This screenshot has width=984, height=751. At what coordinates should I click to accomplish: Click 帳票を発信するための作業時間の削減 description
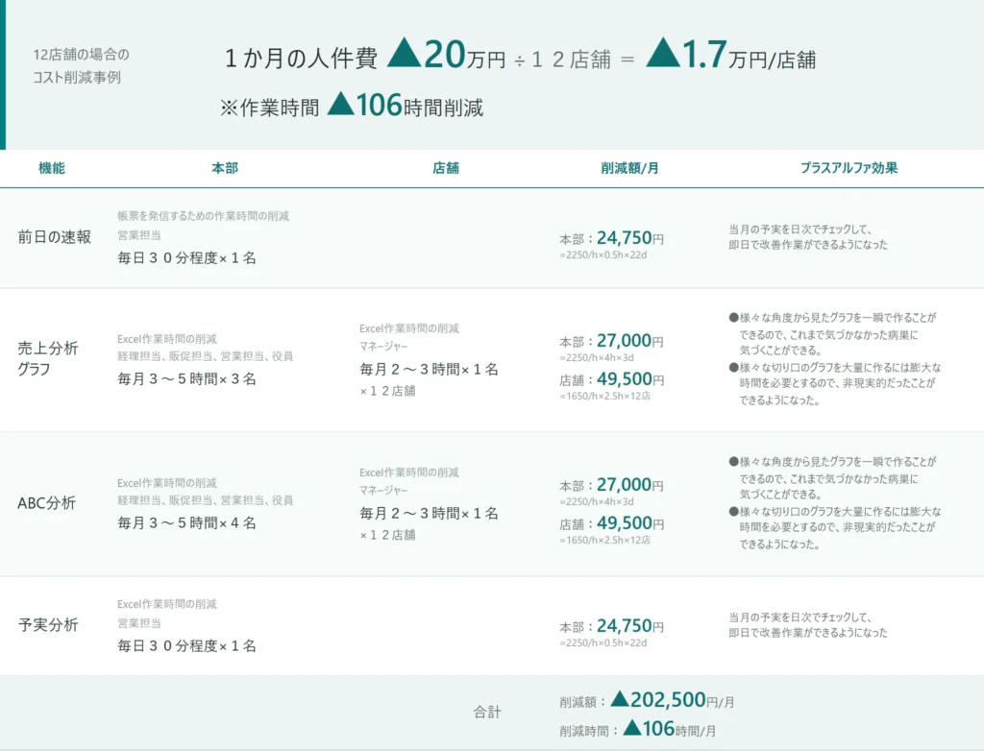click(x=204, y=216)
